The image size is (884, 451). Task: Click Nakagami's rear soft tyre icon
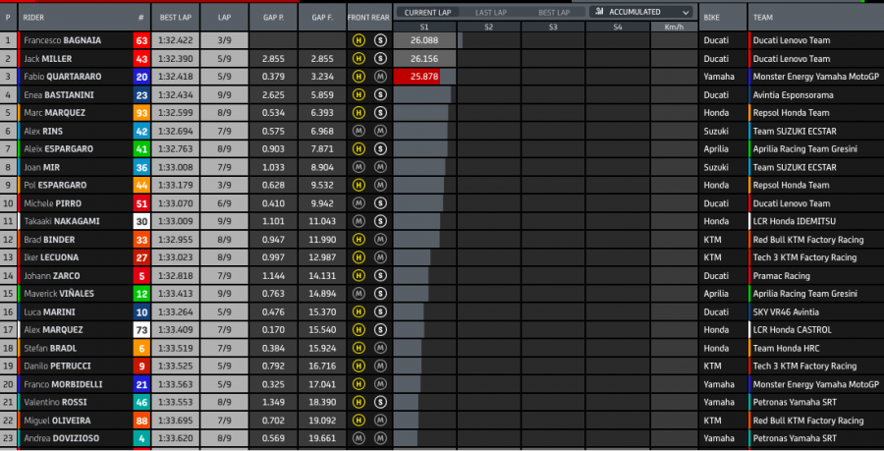[x=378, y=221]
